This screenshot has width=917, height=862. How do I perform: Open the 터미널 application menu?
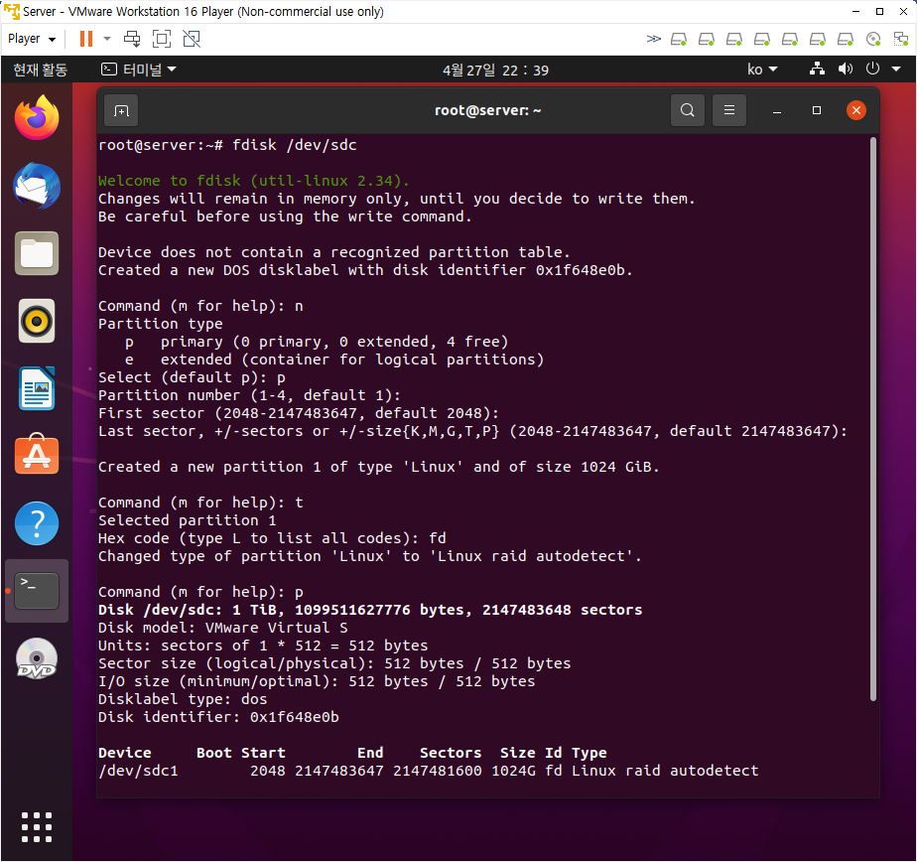pyautogui.click(x=139, y=70)
